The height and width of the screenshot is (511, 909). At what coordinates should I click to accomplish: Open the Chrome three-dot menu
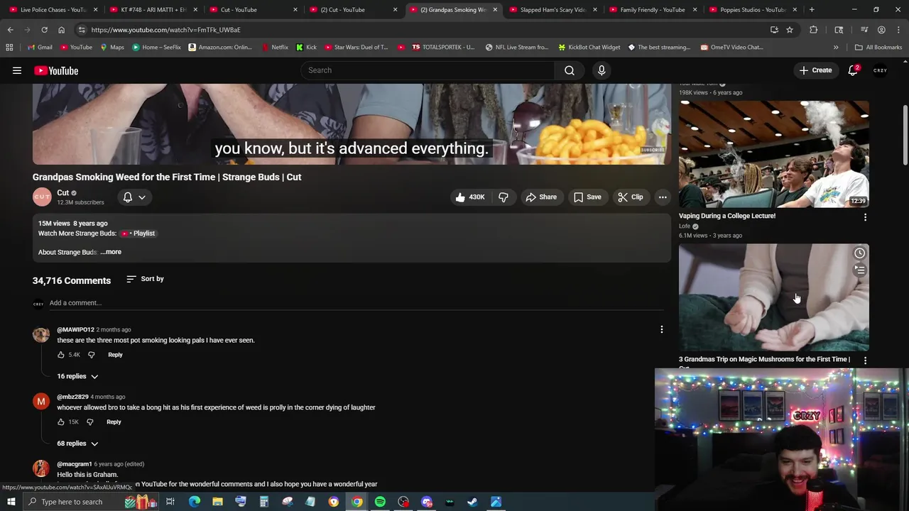(898, 30)
